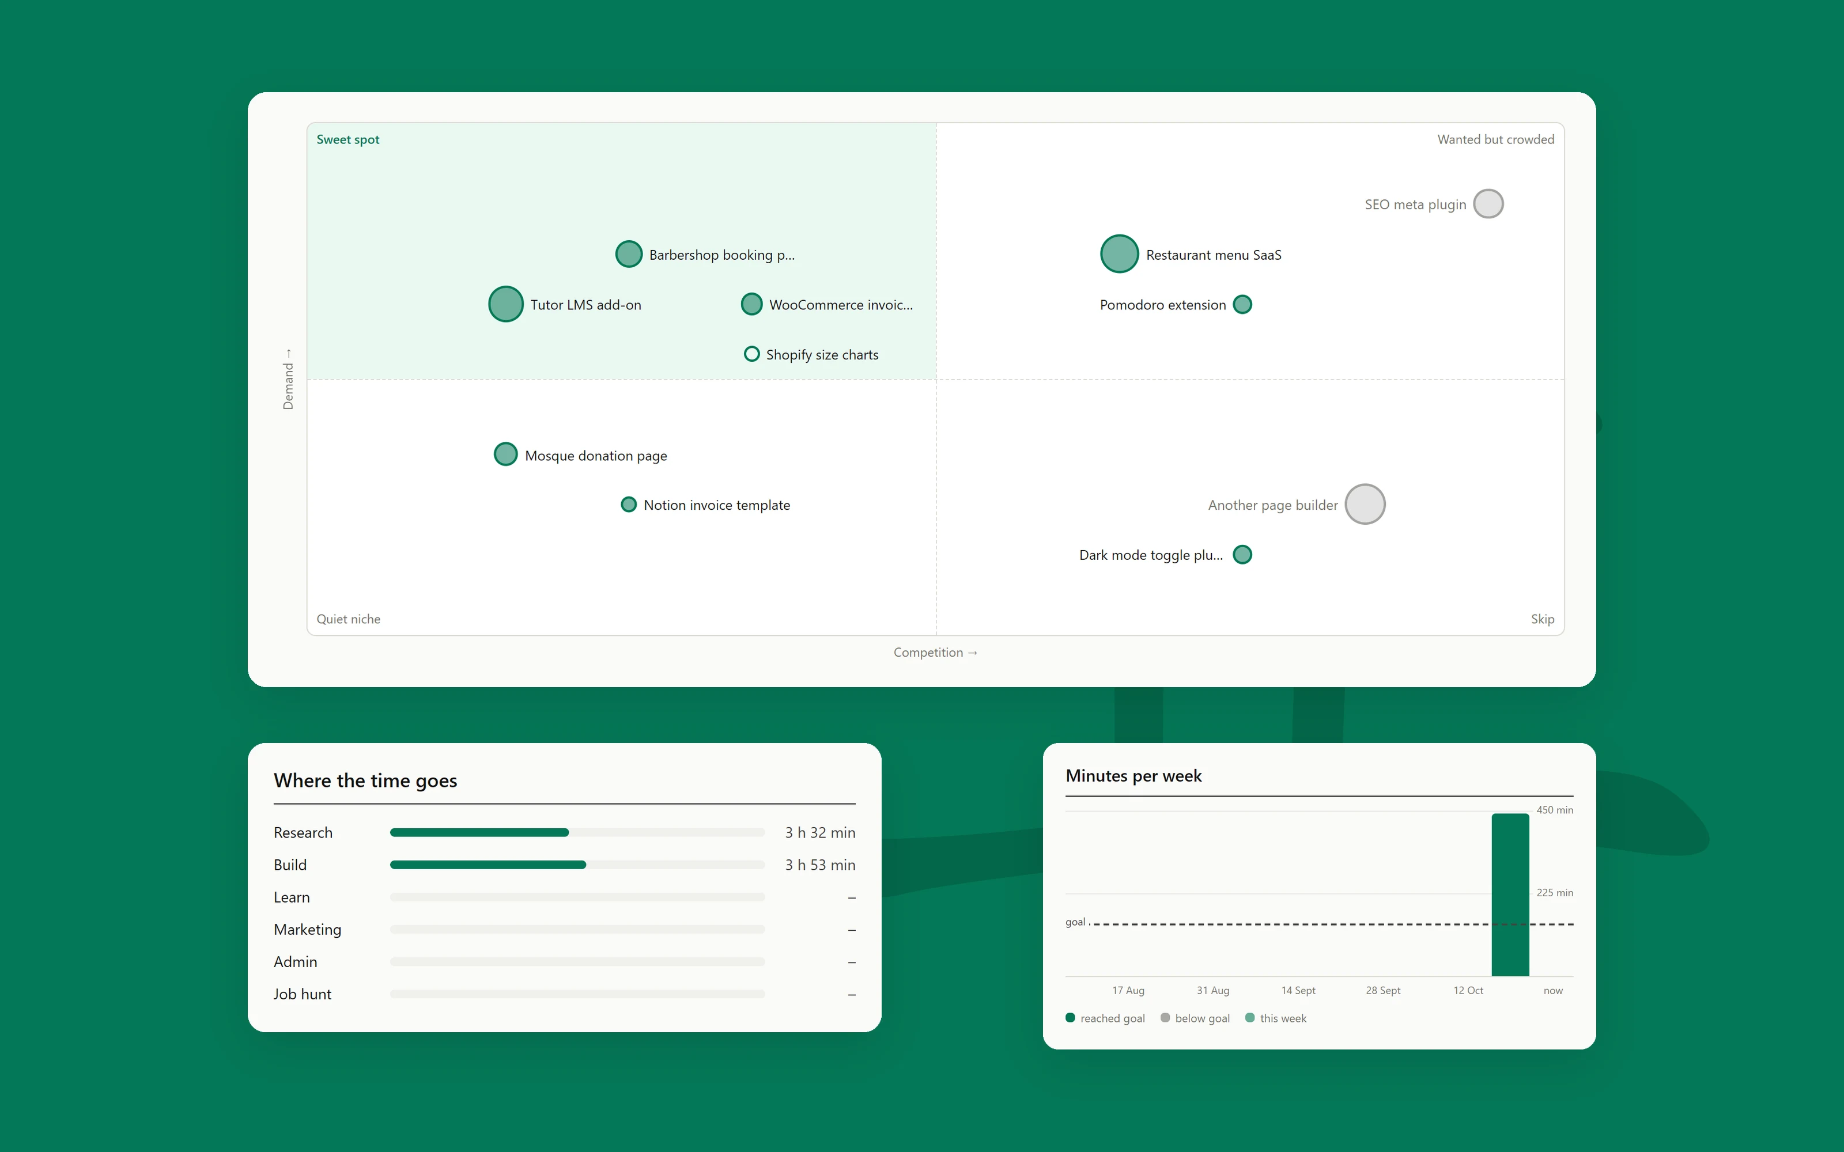Screen dimensions: 1844x1152
Task: Click the 28 Sept axis date
Action: [x=1383, y=990]
